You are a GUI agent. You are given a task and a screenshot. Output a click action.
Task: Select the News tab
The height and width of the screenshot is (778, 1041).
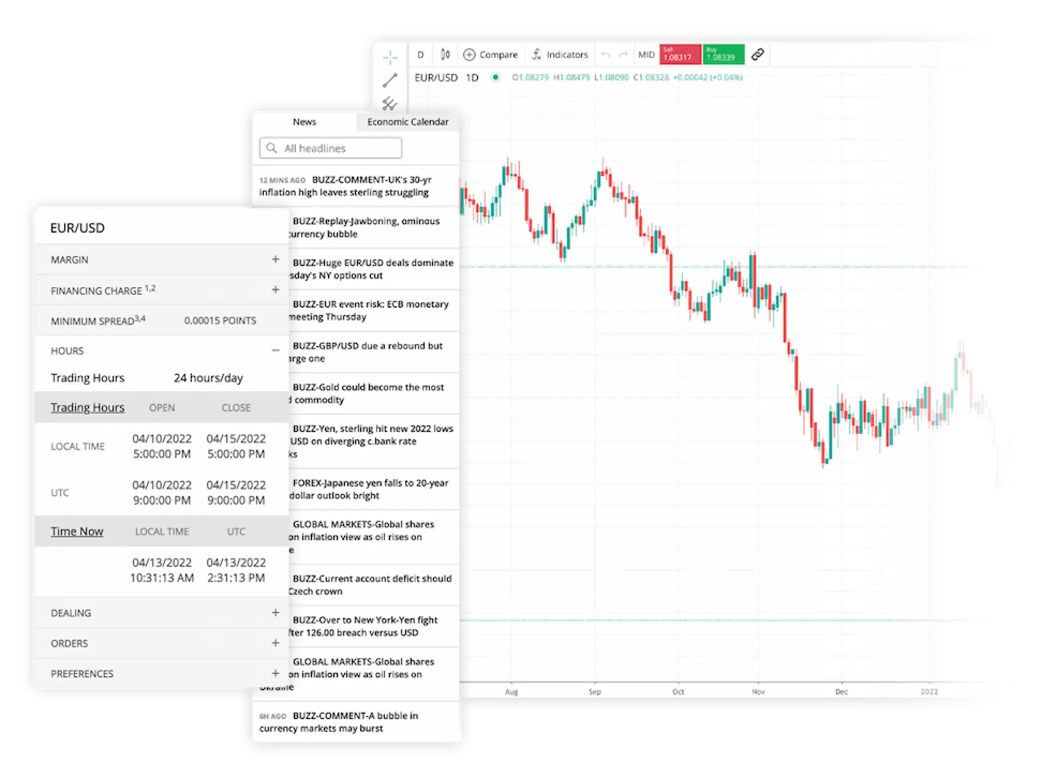pos(304,122)
